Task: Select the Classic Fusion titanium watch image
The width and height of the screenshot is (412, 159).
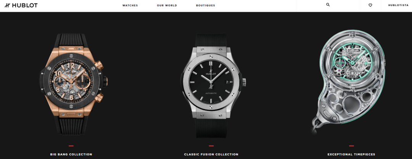Action: point(211,85)
